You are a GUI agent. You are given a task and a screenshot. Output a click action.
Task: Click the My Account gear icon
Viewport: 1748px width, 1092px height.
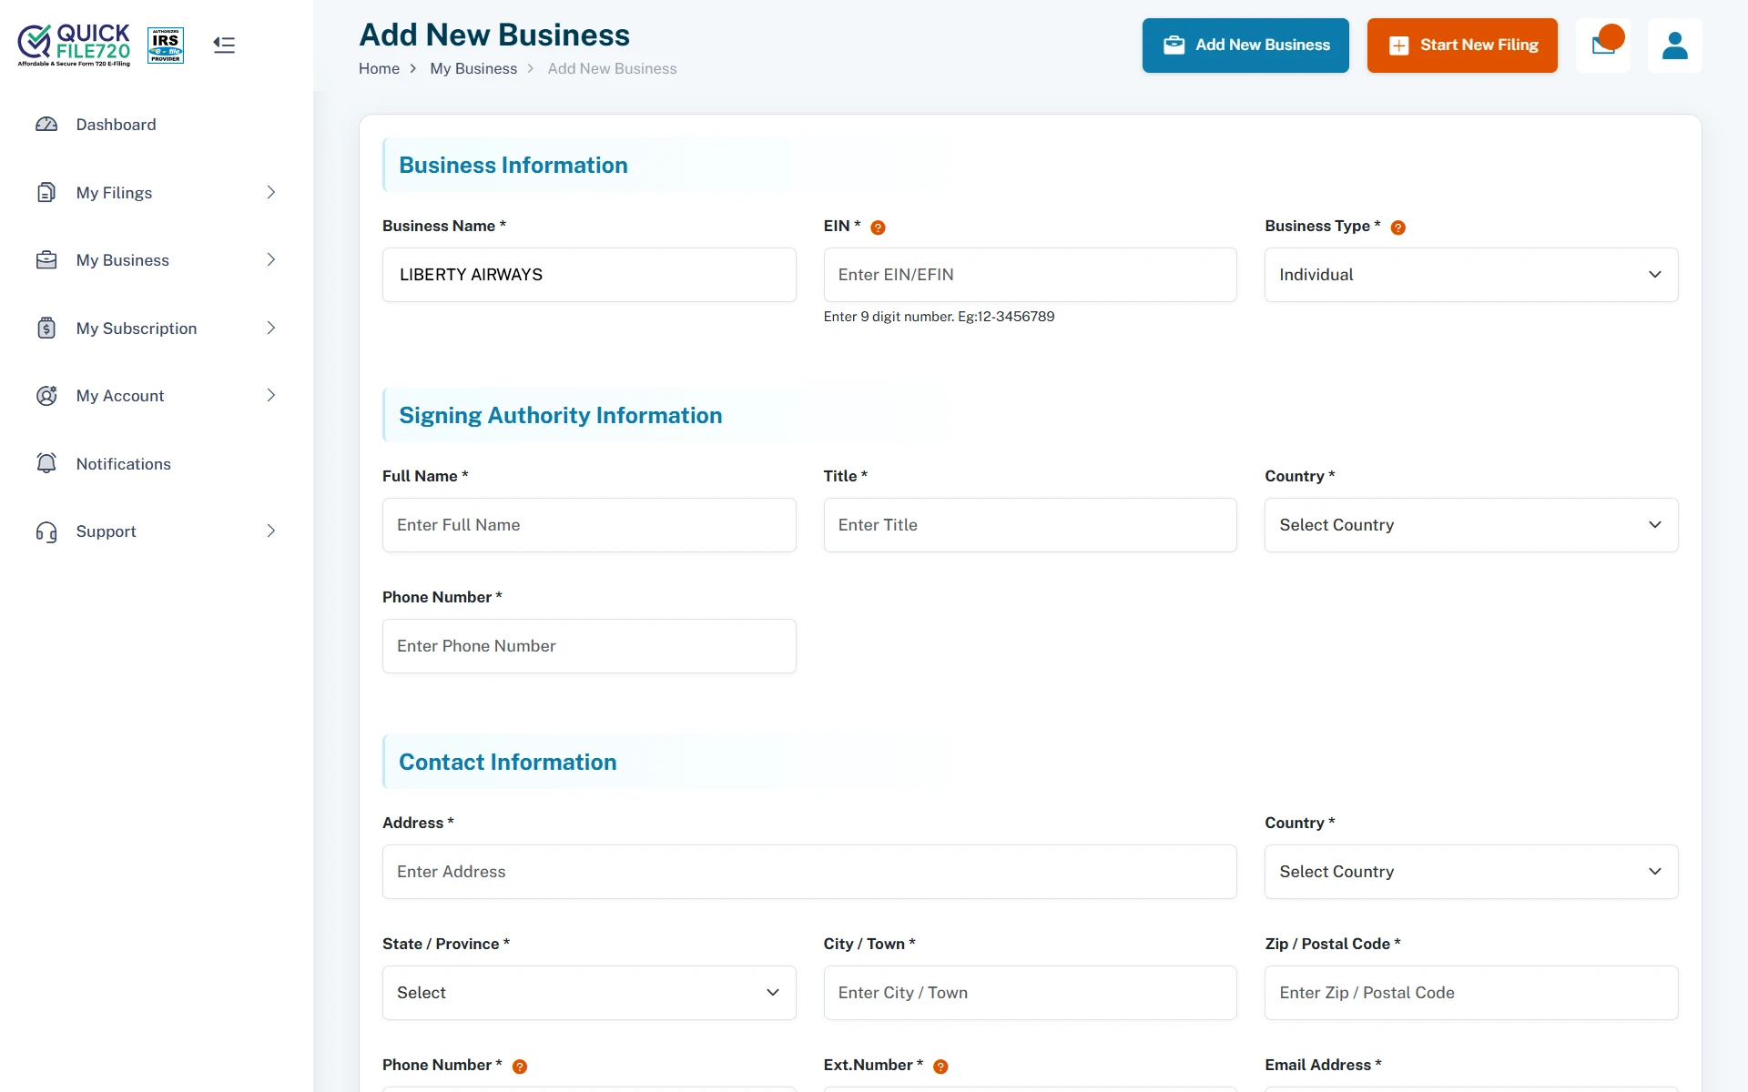click(x=46, y=395)
